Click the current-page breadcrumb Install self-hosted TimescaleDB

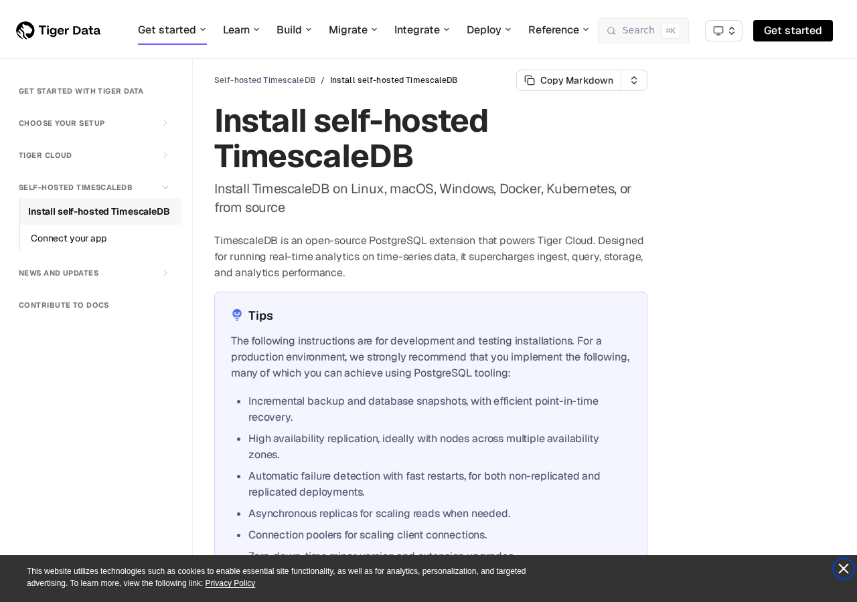[x=394, y=80]
